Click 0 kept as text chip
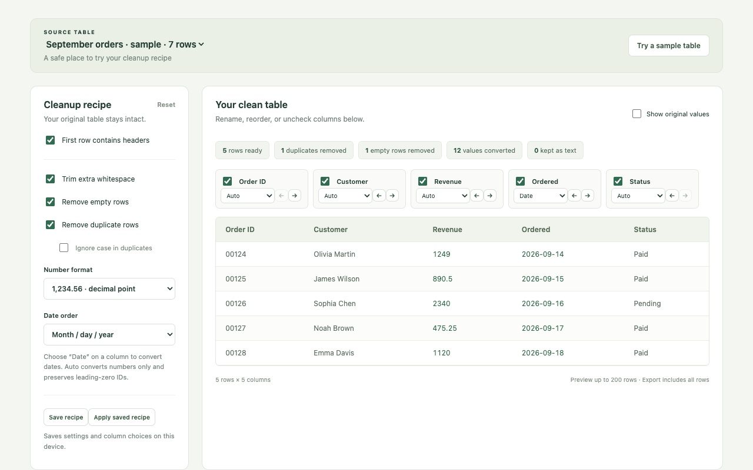The width and height of the screenshot is (753, 470). point(555,150)
